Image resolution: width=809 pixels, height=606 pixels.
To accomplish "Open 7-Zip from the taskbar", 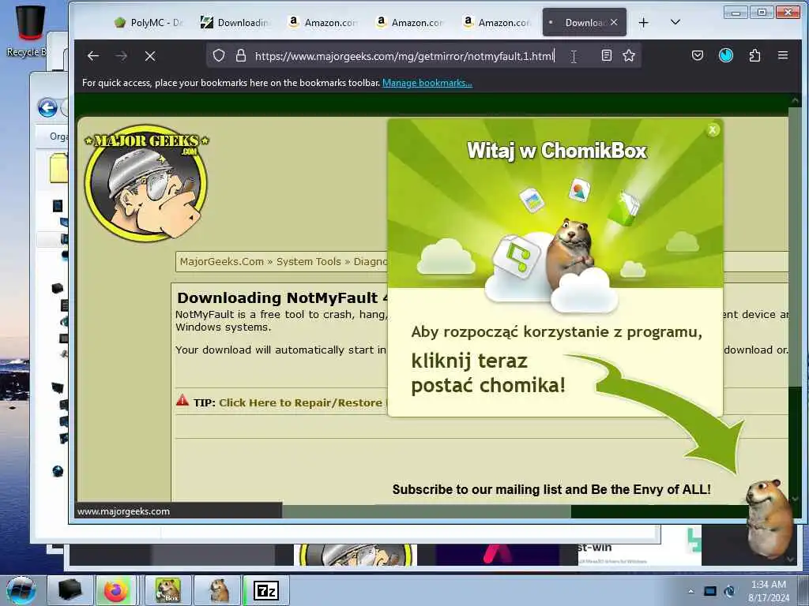I will click(x=266, y=590).
